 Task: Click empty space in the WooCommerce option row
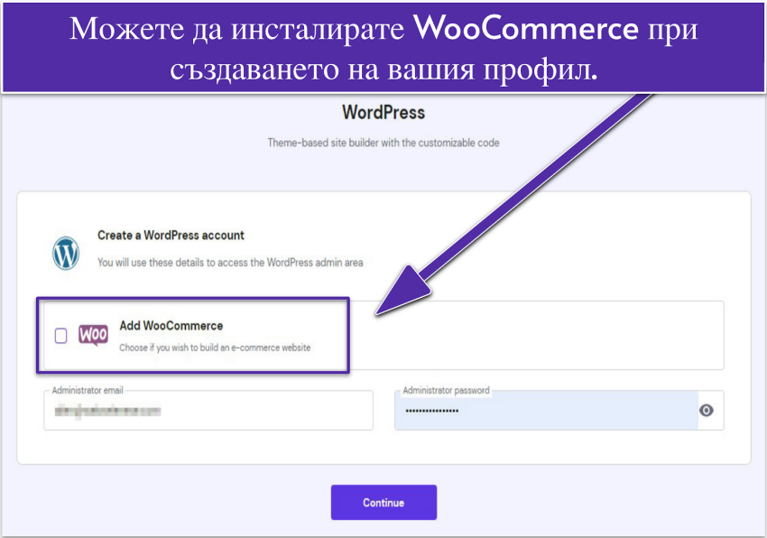click(541, 336)
